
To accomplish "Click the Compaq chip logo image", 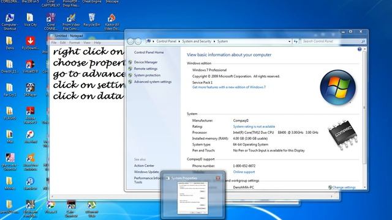I will click(343, 135).
